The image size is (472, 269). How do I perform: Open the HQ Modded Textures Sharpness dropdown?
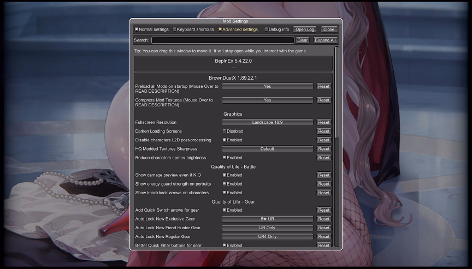click(x=267, y=149)
